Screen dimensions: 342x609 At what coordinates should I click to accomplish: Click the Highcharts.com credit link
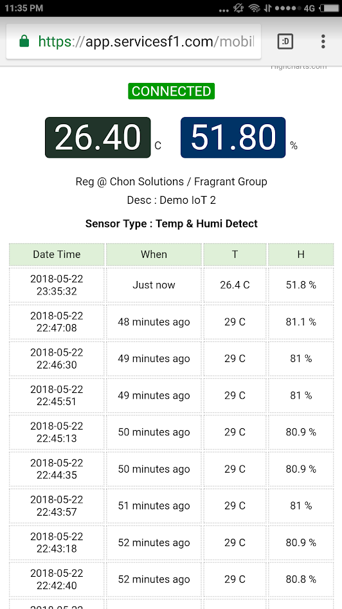coord(298,67)
